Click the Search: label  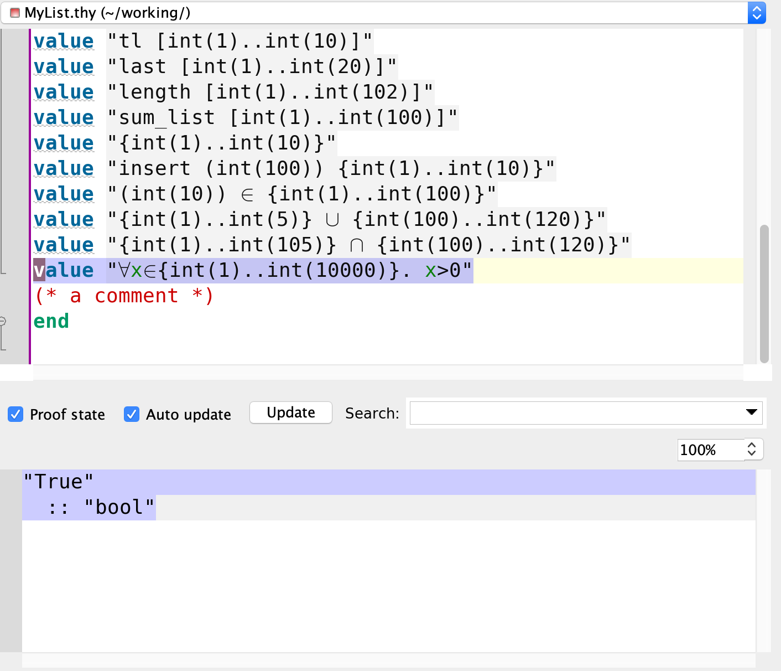coord(372,413)
